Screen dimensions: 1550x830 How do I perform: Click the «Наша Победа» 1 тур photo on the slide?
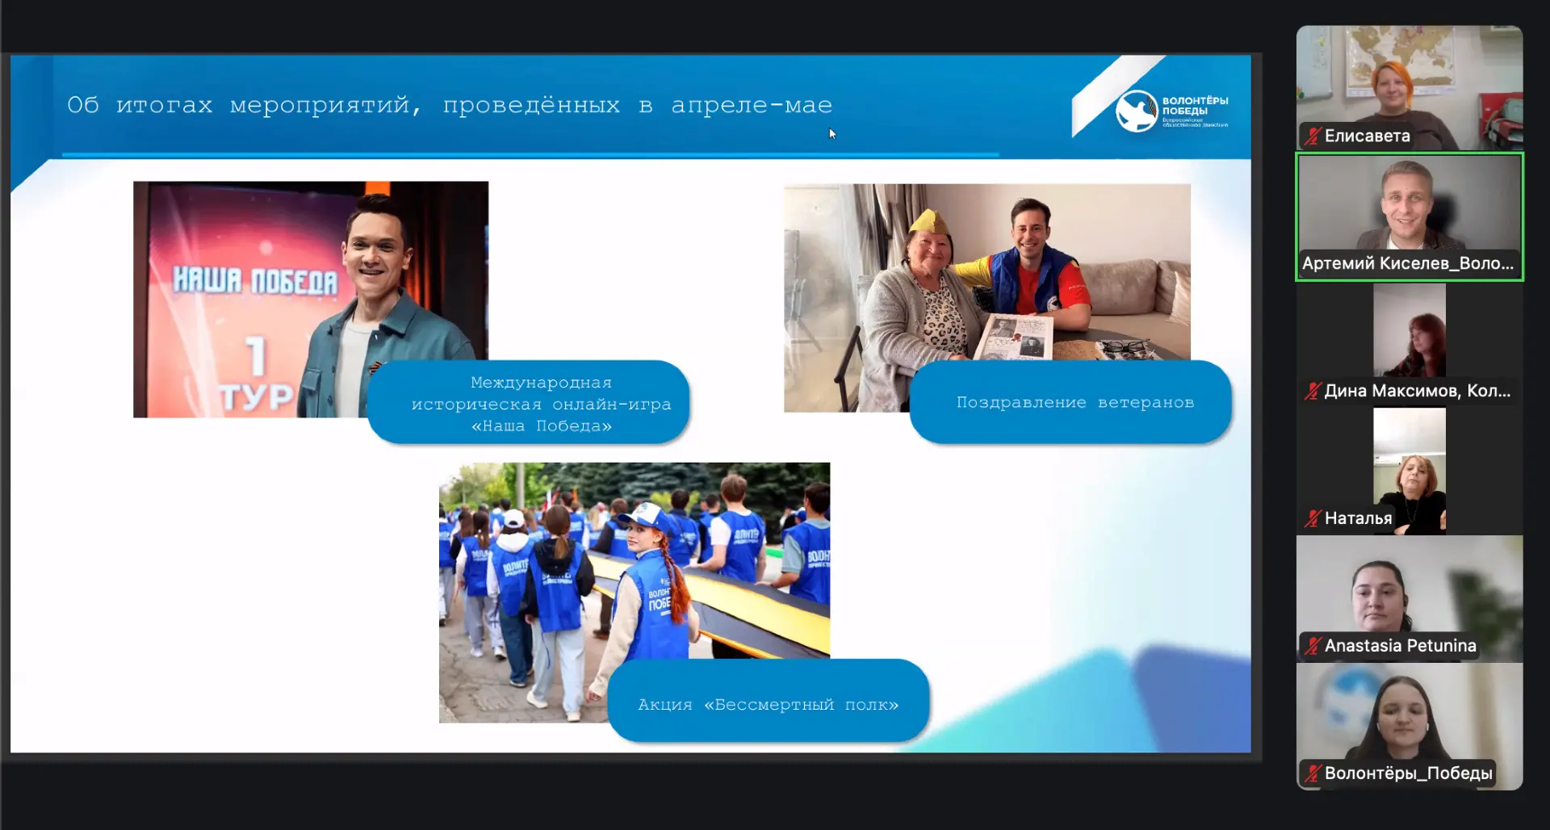(311, 299)
